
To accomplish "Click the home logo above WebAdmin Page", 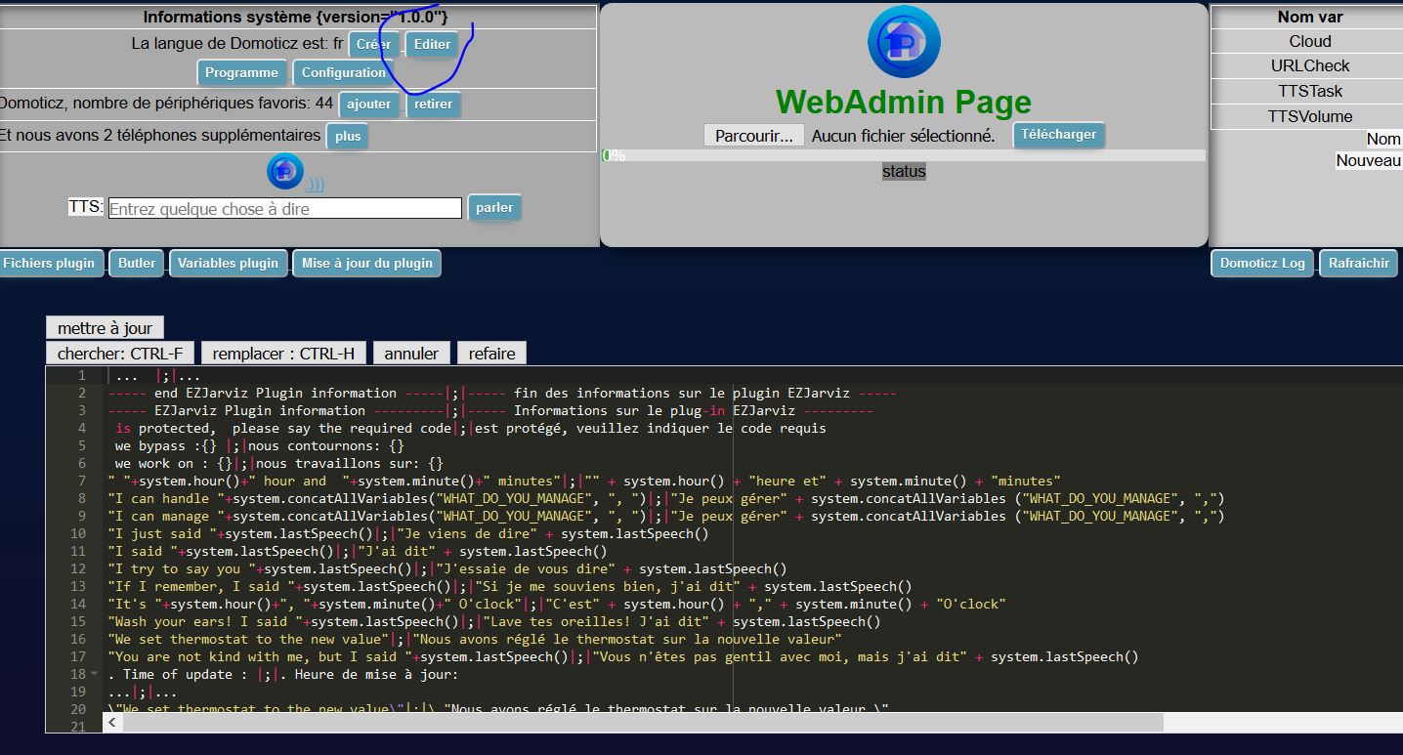I will tap(903, 41).
